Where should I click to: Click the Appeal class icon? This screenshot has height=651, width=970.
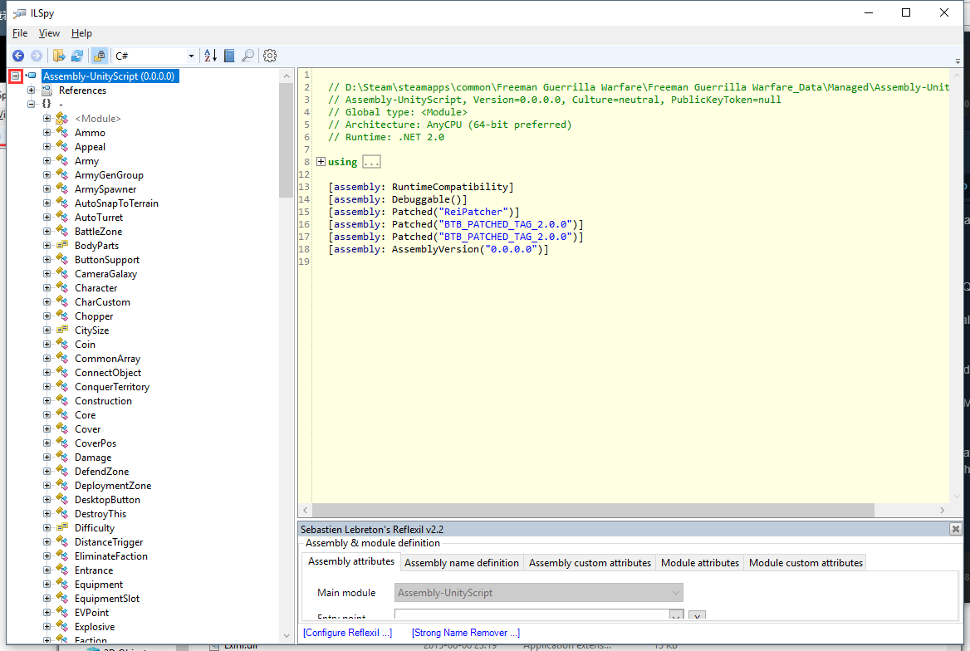61,147
